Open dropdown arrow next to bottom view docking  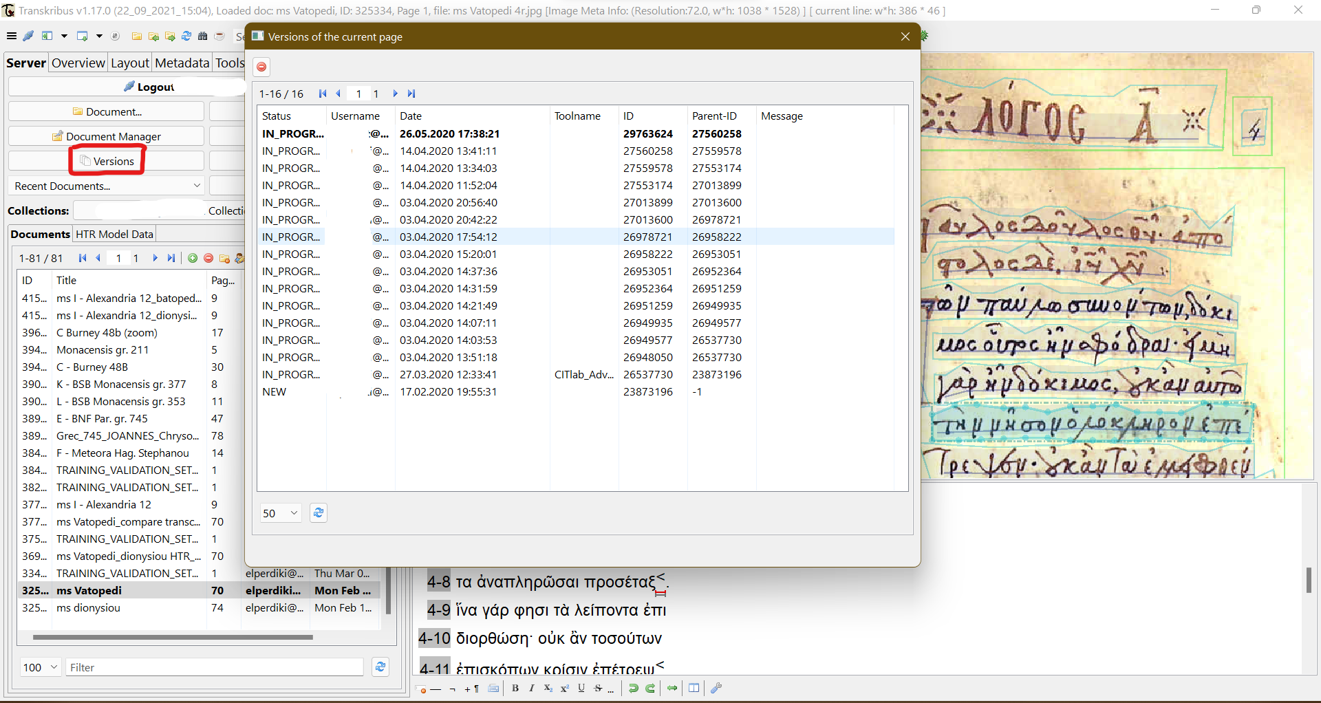coord(99,36)
